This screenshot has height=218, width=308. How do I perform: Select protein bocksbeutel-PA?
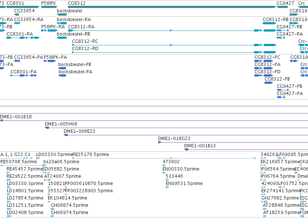(62, 75)
